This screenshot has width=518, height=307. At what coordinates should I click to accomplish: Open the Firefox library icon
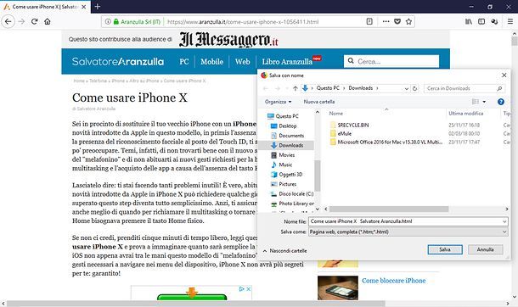(469, 21)
